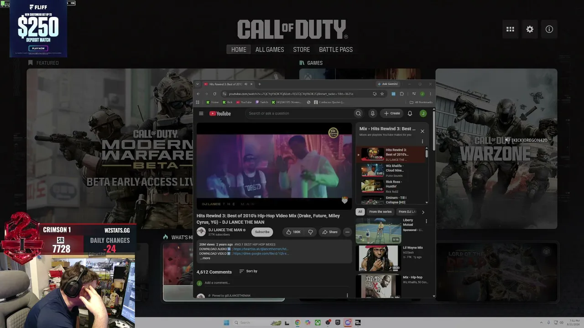Open Call of Duty launcher settings gear
The height and width of the screenshot is (328, 584).
[x=530, y=29]
